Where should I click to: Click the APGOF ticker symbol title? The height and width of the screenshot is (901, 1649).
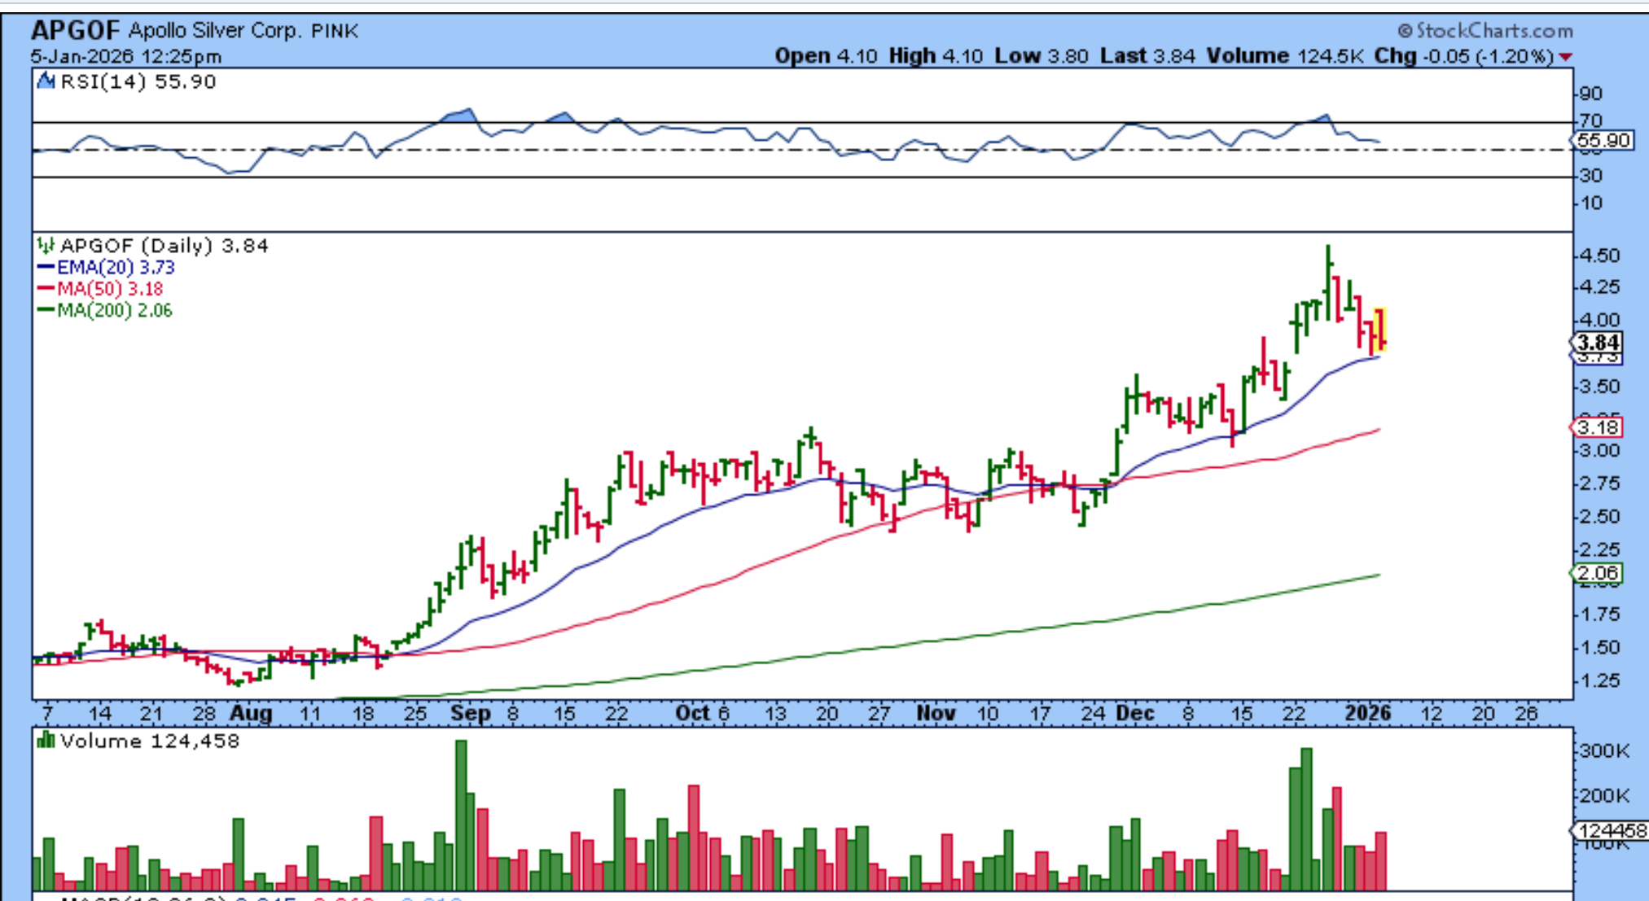click(x=74, y=30)
